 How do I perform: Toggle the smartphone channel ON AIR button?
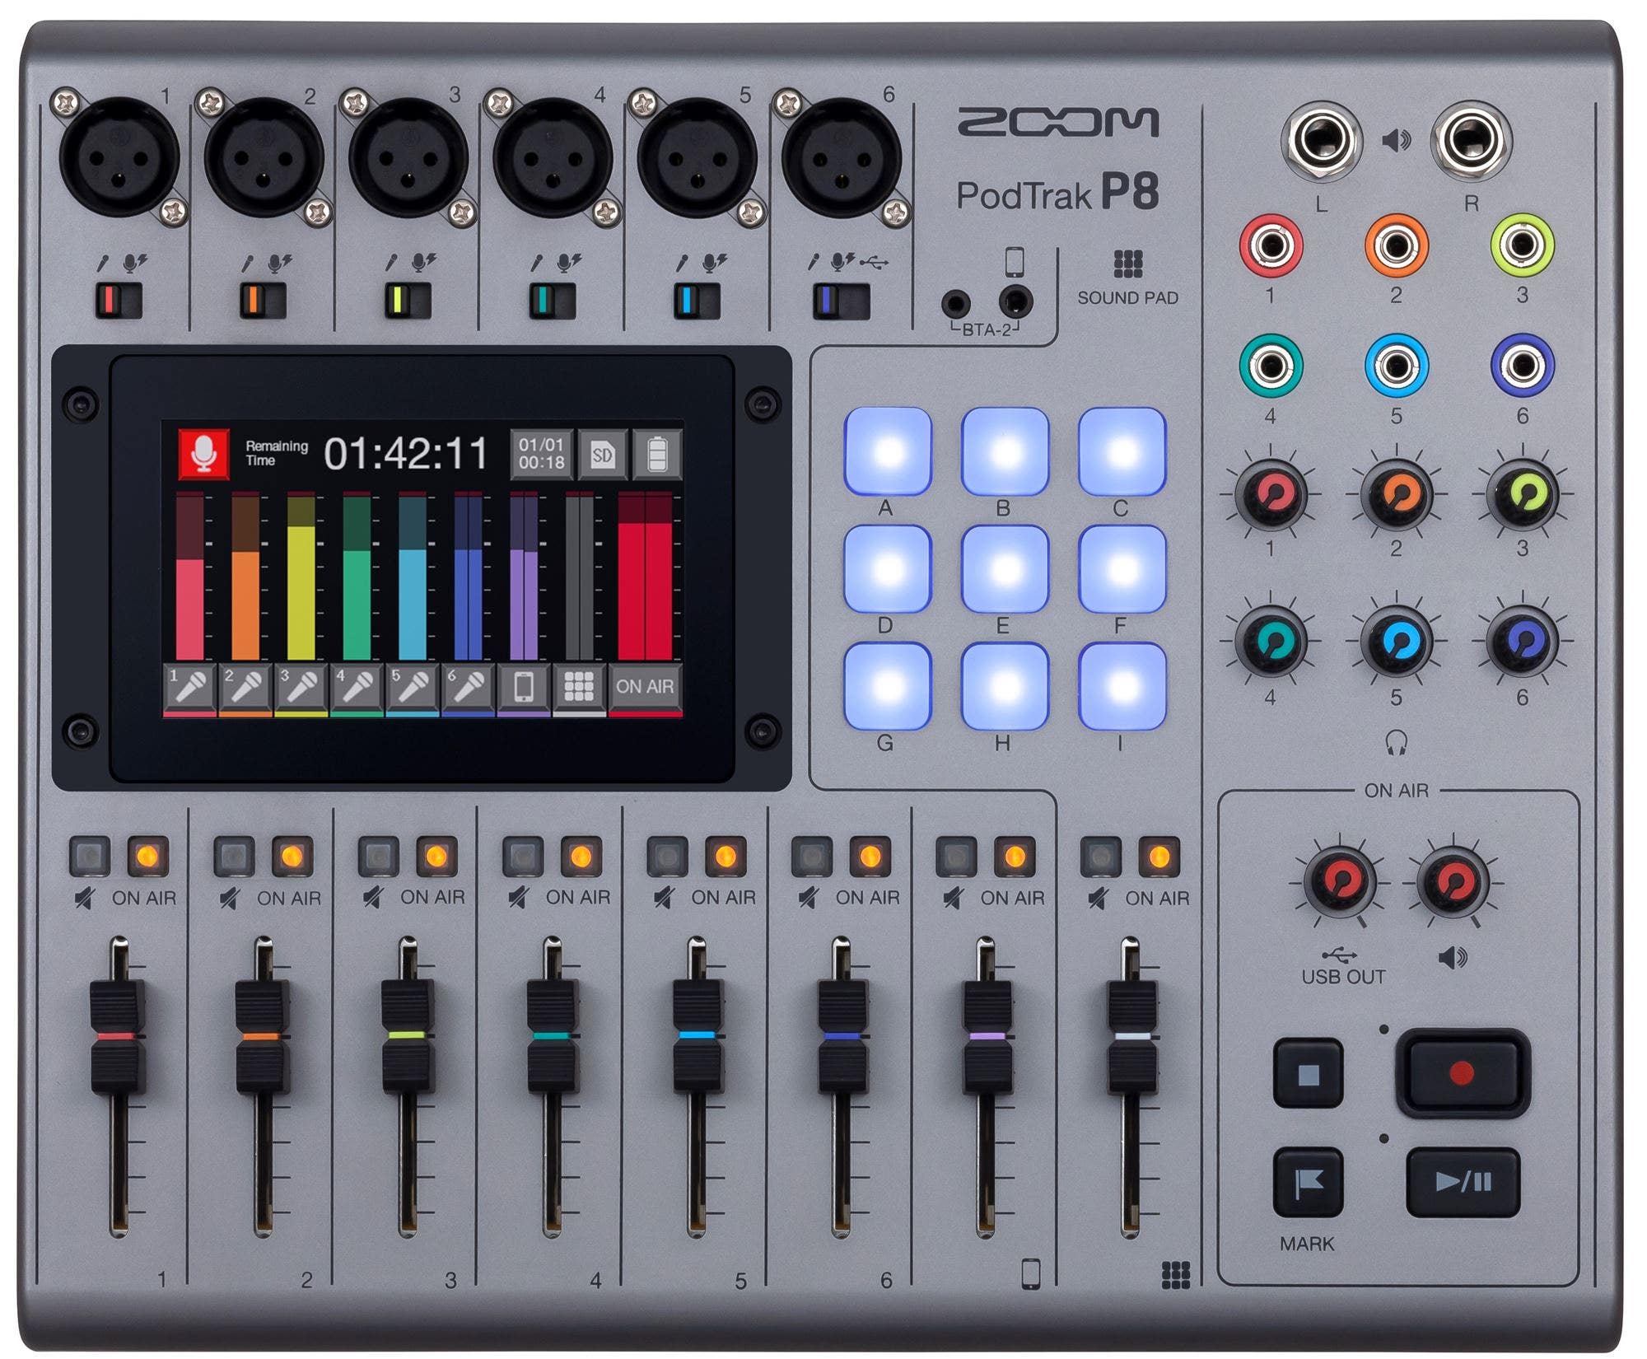pos(1015,857)
